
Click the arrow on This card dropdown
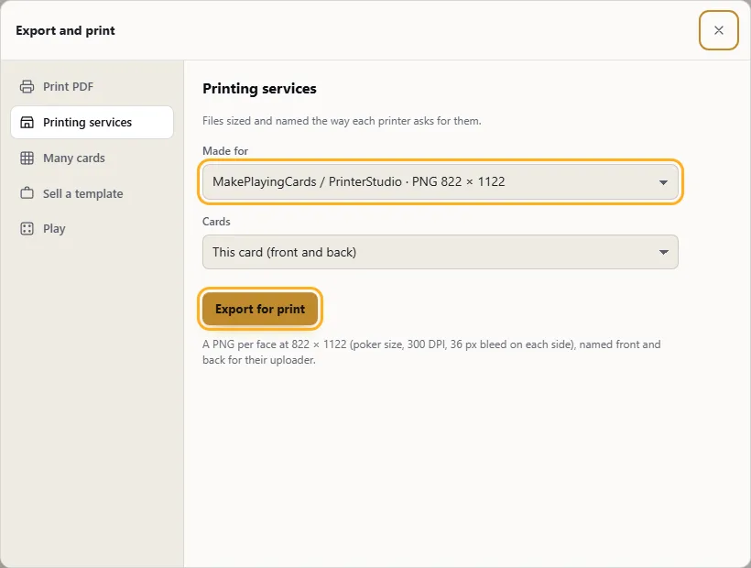[663, 252]
